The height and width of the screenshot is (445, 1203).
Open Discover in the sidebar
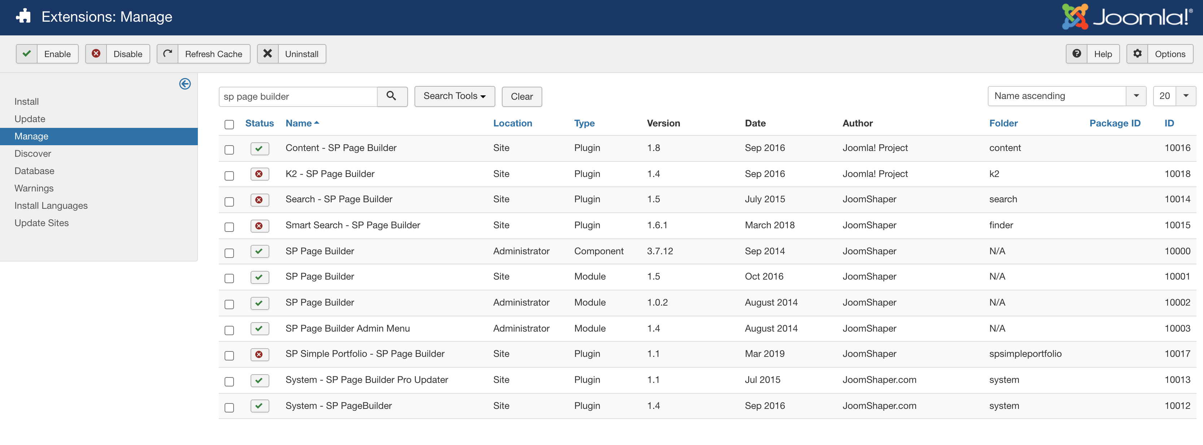33,153
